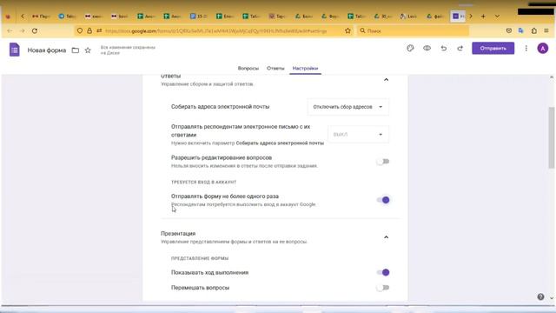Go forward in browser history
The height and width of the screenshot is (313, 556).
22,31
